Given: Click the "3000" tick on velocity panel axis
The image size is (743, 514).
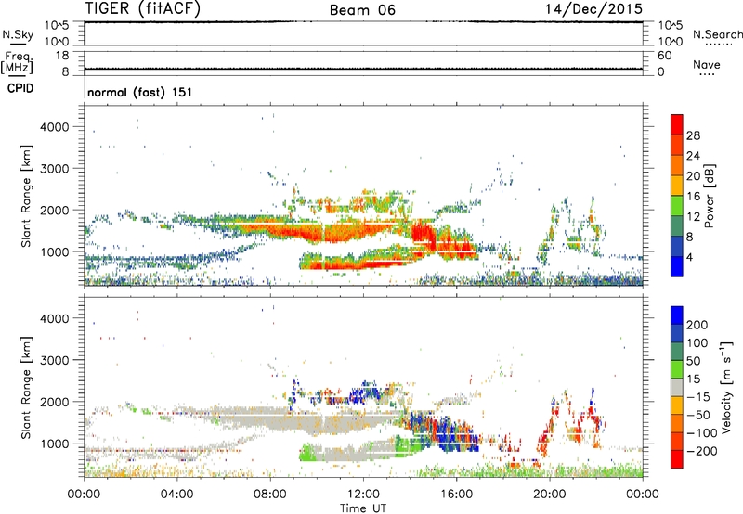Looking at the screenshot, I should click(55, 360).
